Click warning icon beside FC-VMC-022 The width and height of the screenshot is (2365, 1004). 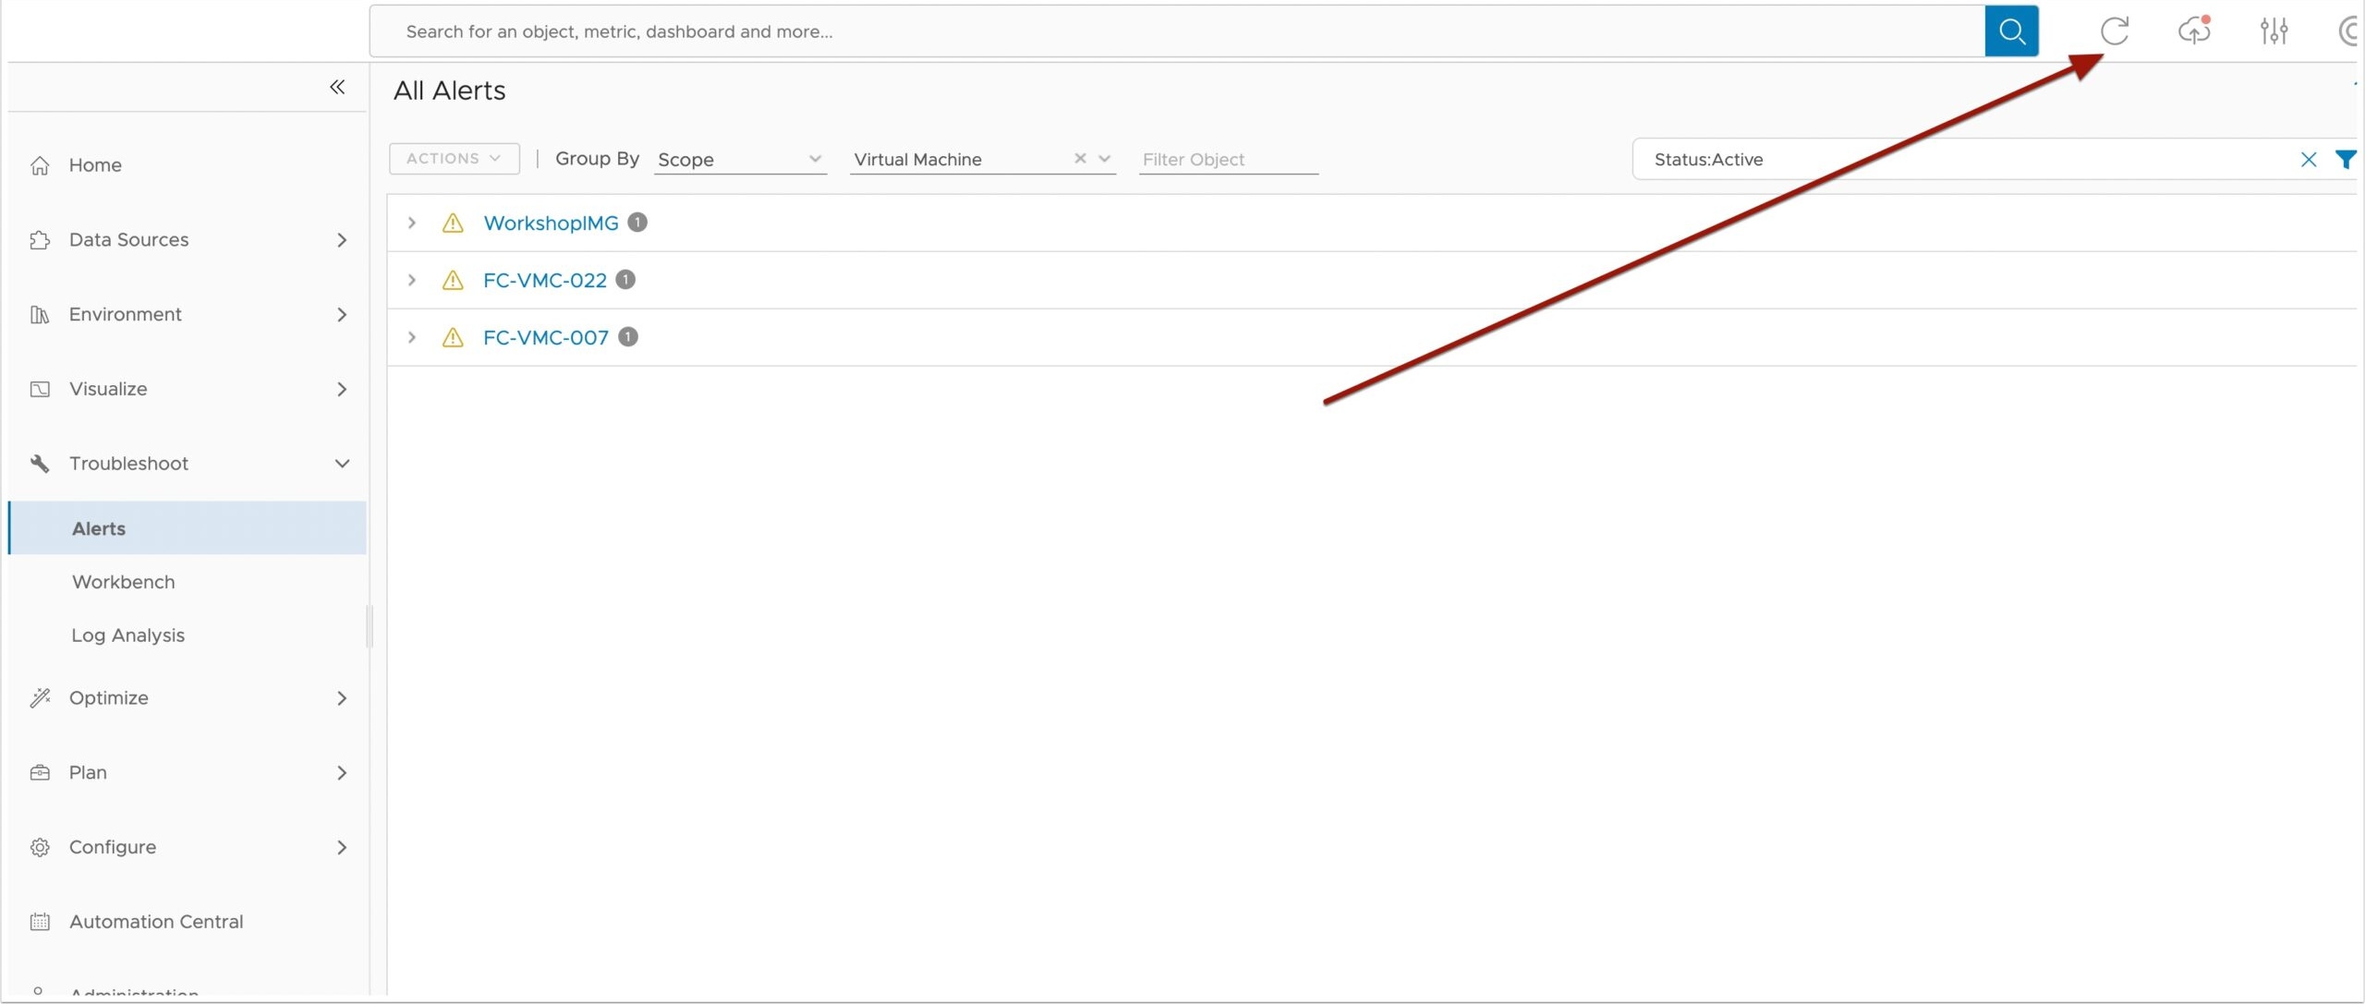pyautogui.click(x=453, y=280)
